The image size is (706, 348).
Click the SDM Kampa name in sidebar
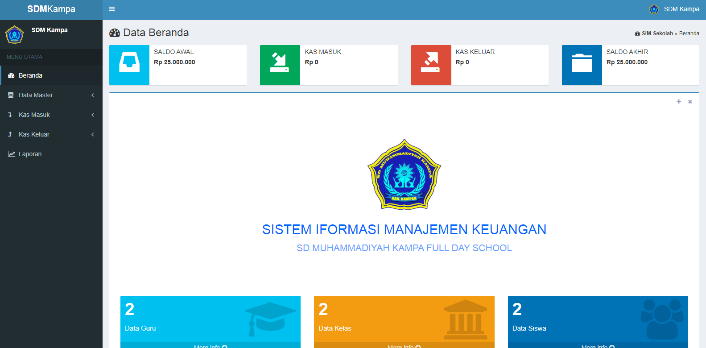coord(50,30)
